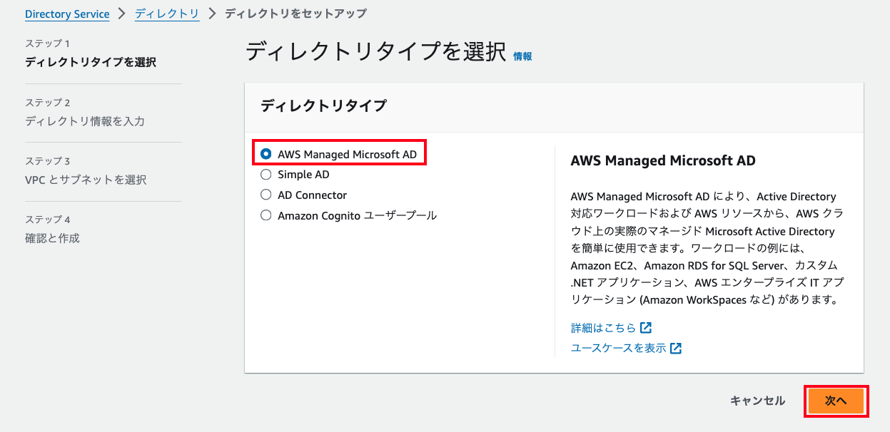This screenshot has height=432, width=890.
Task: Select AWS Managed Microsoft AD radio button
Action: click(x=266, y=154)
